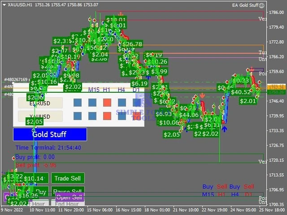Viewport: 287px width, 215px height.
Task: Click blue M15 square in EURUSD row
Action: click(x=92, y=103)
